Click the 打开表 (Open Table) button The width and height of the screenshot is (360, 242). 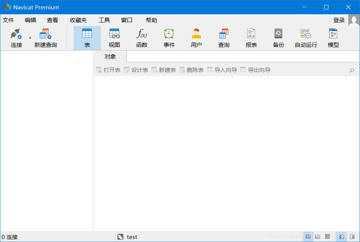point(108,70)
